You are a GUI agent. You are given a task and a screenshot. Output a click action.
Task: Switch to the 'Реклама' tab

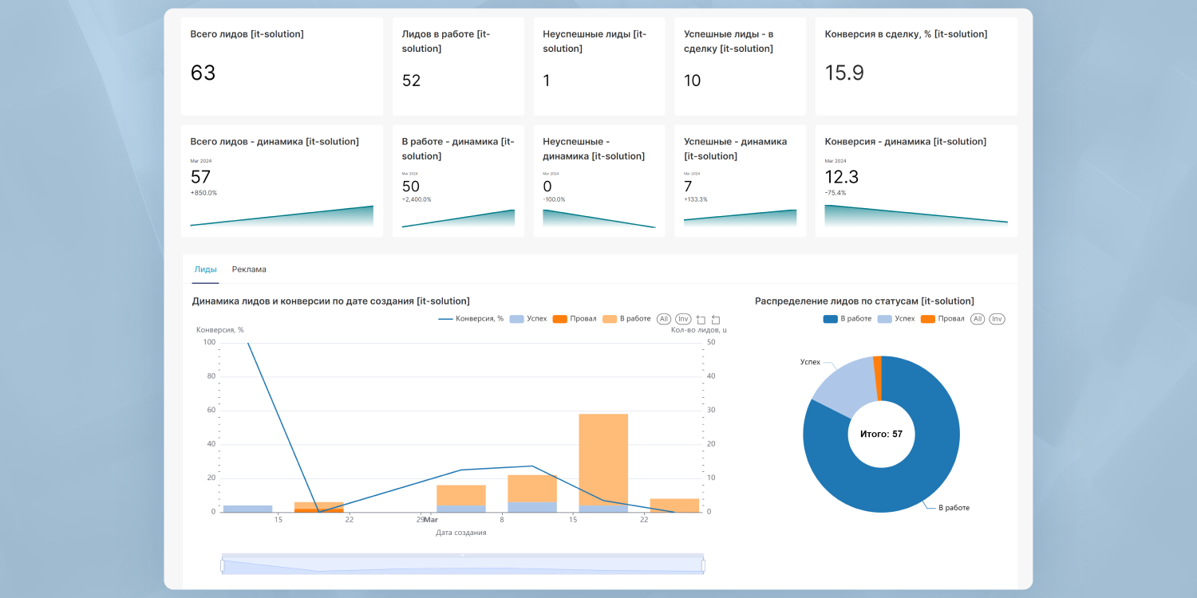(x=249, y=269)
